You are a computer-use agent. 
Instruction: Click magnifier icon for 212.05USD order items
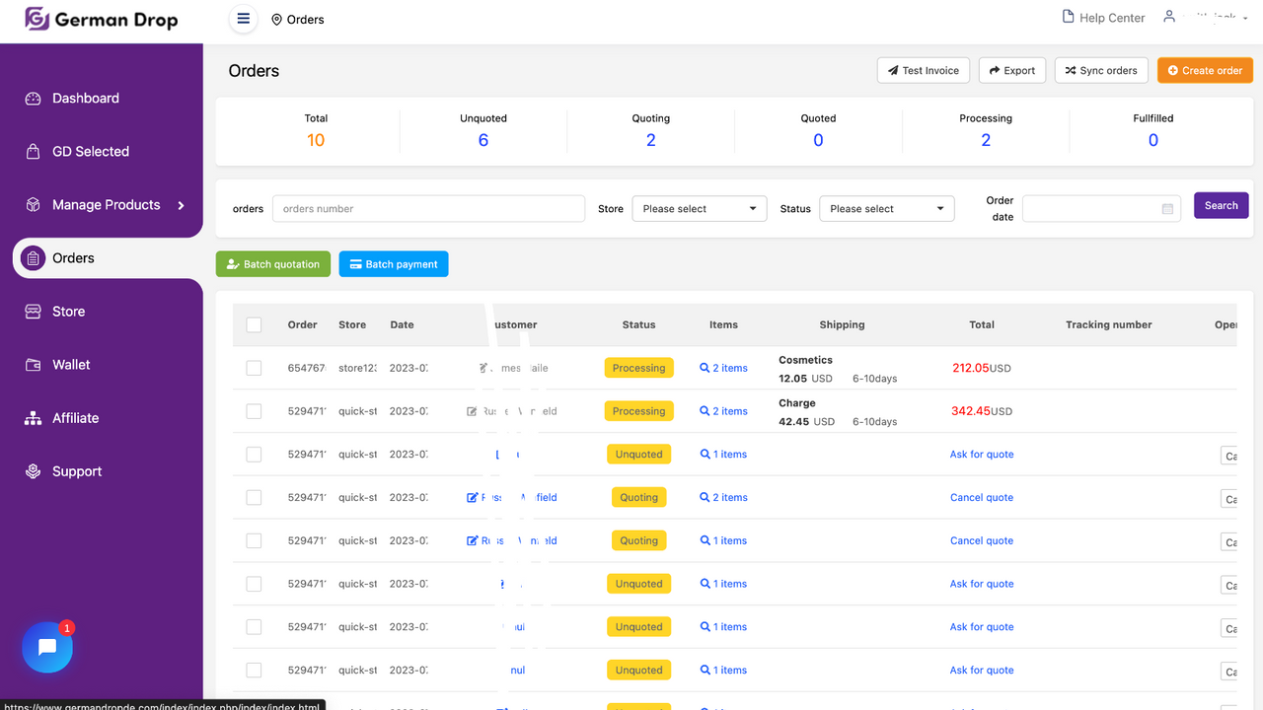click(x=705, y=368)
